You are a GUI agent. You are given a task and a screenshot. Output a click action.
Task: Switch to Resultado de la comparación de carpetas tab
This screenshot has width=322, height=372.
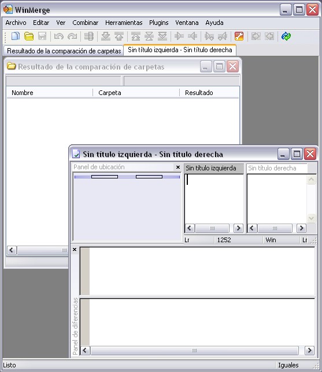point(64,51)
